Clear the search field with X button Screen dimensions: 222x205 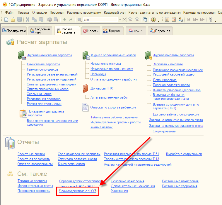tap(124, 20)
